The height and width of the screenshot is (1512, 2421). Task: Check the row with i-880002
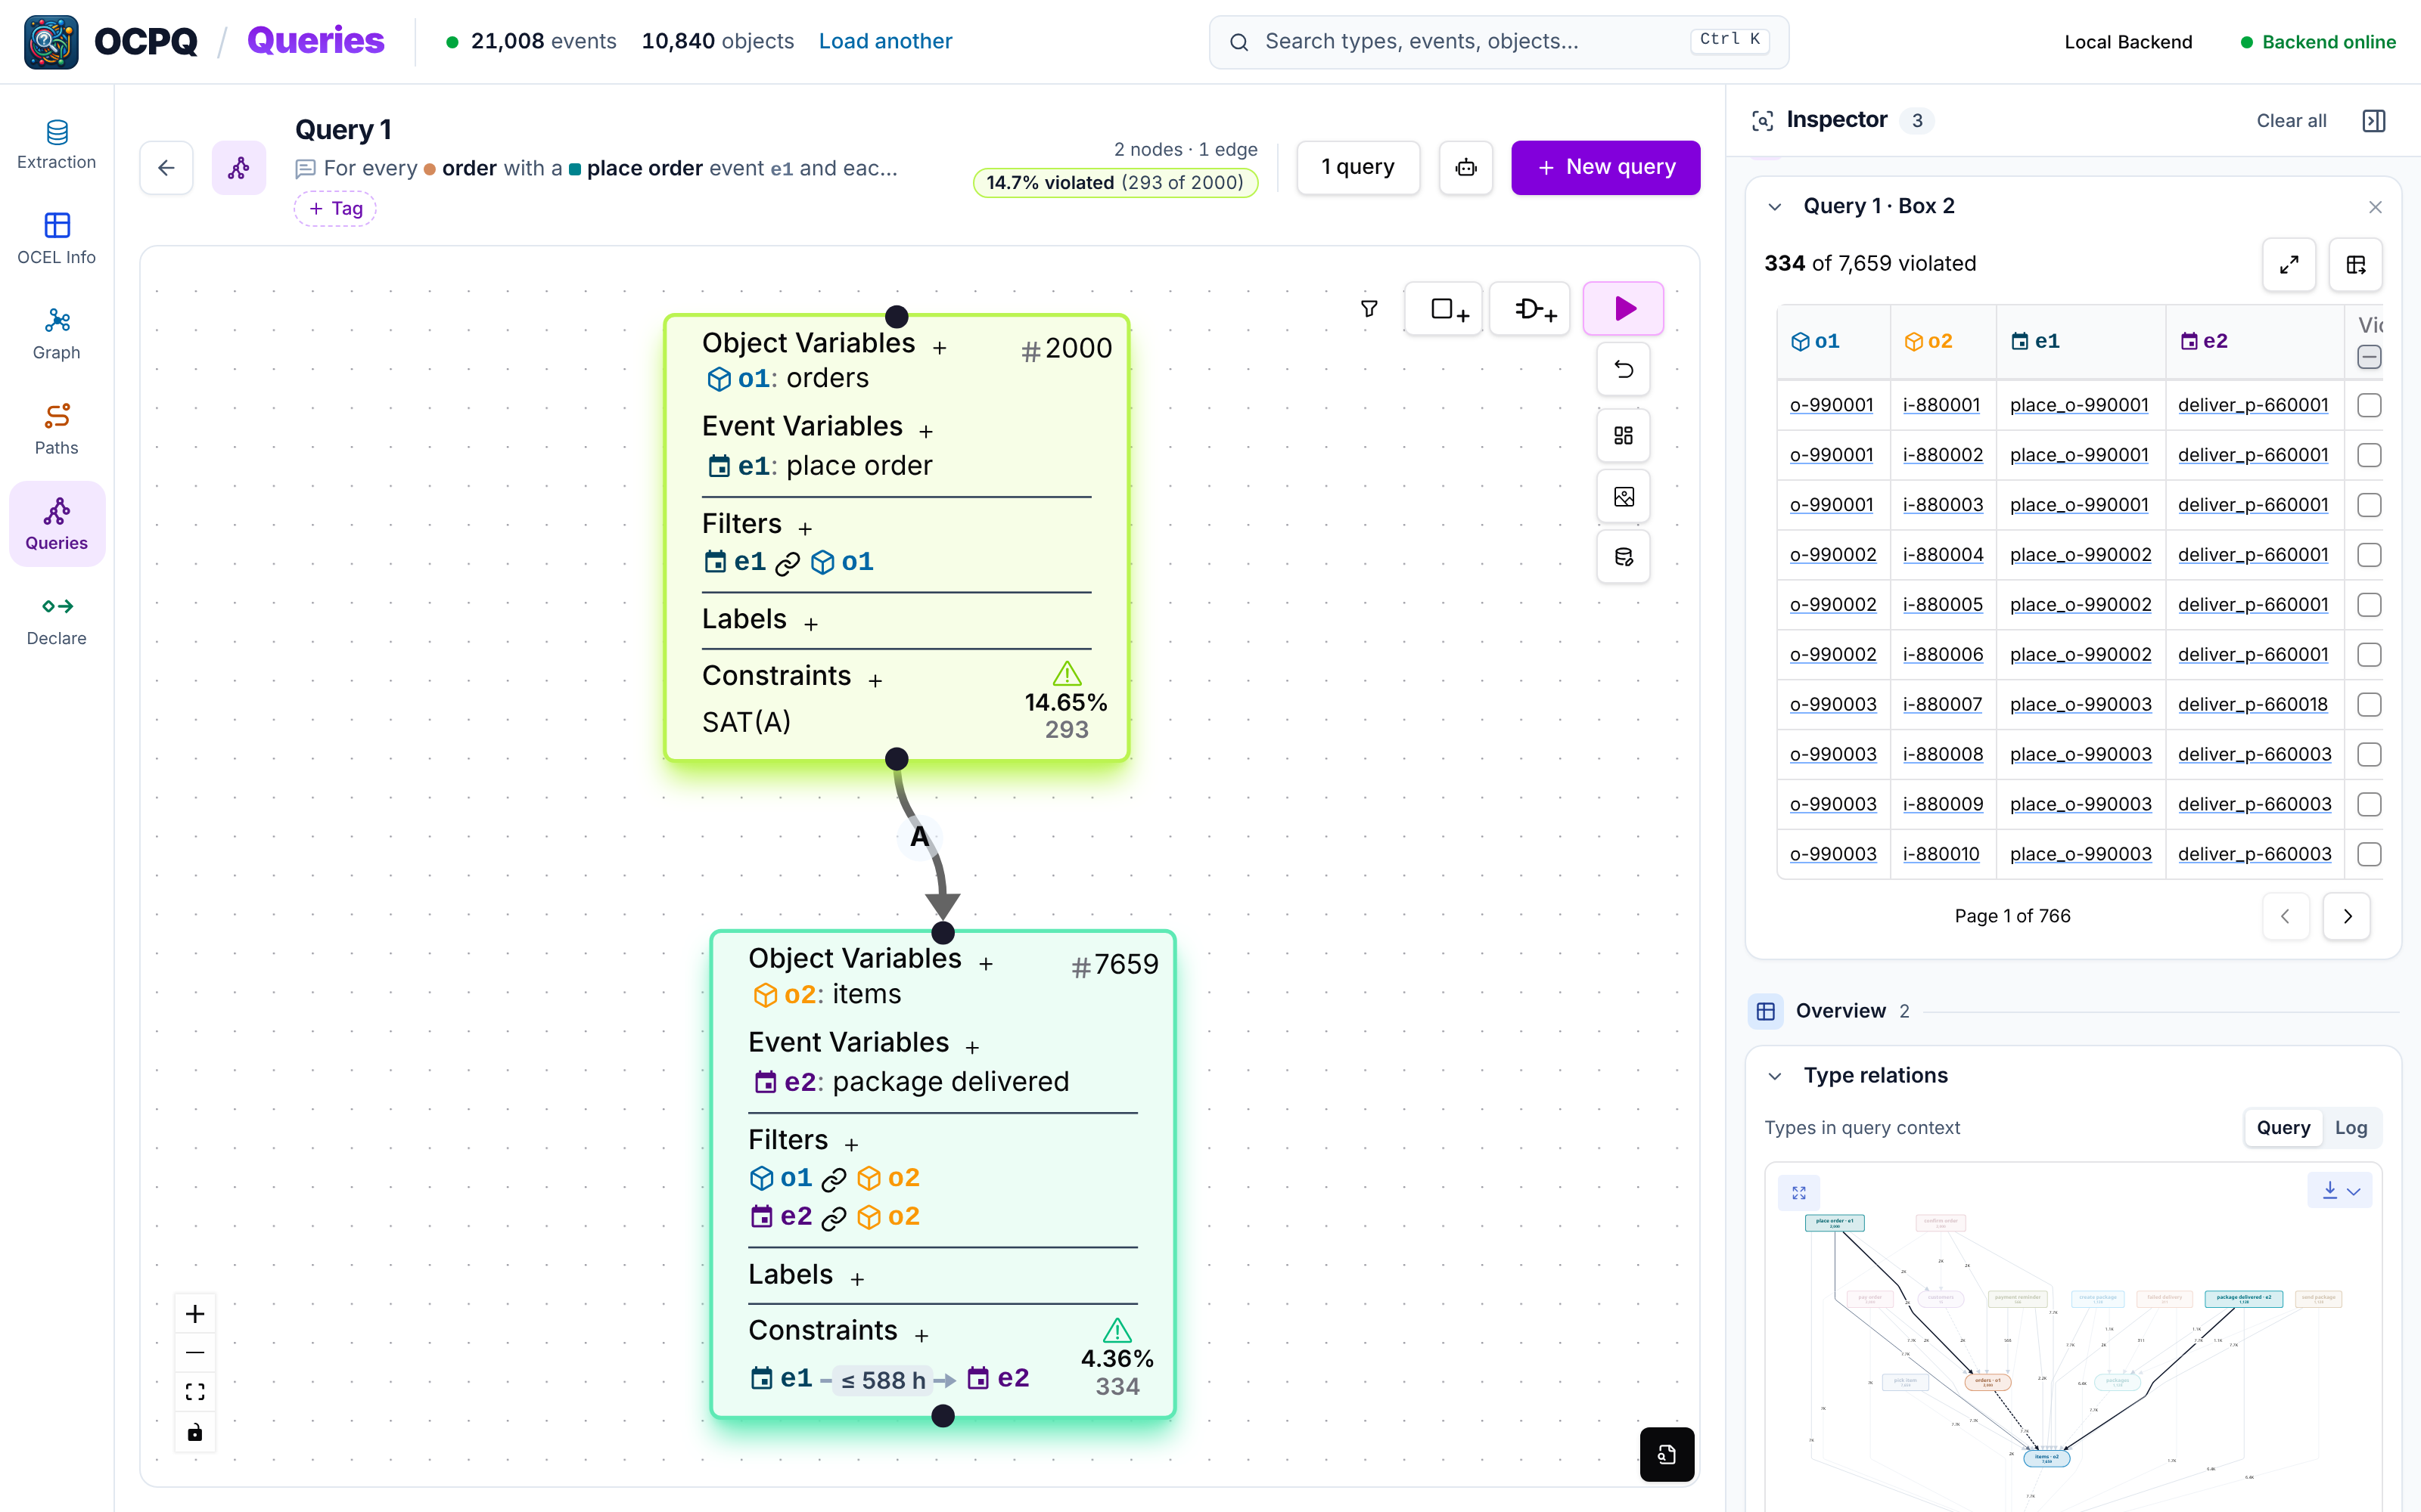pos(2369,455)
